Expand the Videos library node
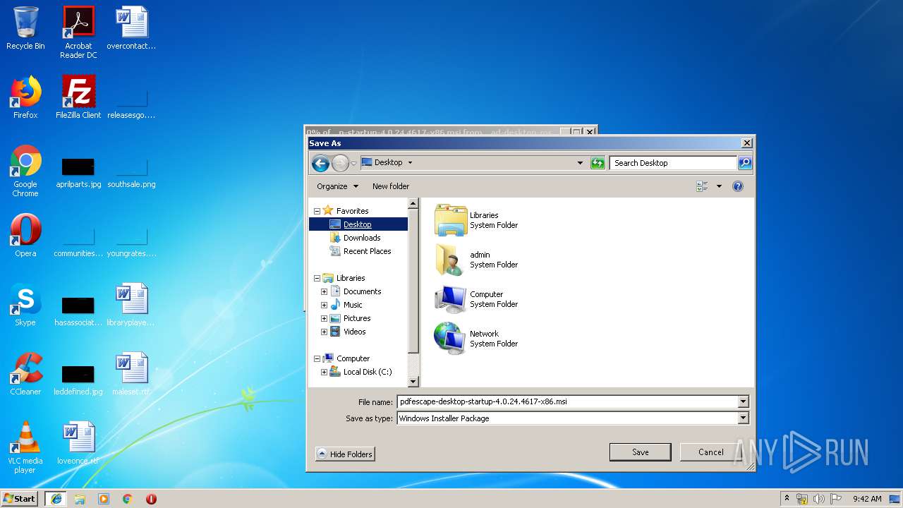Screen dimensions: 903x508 click(324, 332)
